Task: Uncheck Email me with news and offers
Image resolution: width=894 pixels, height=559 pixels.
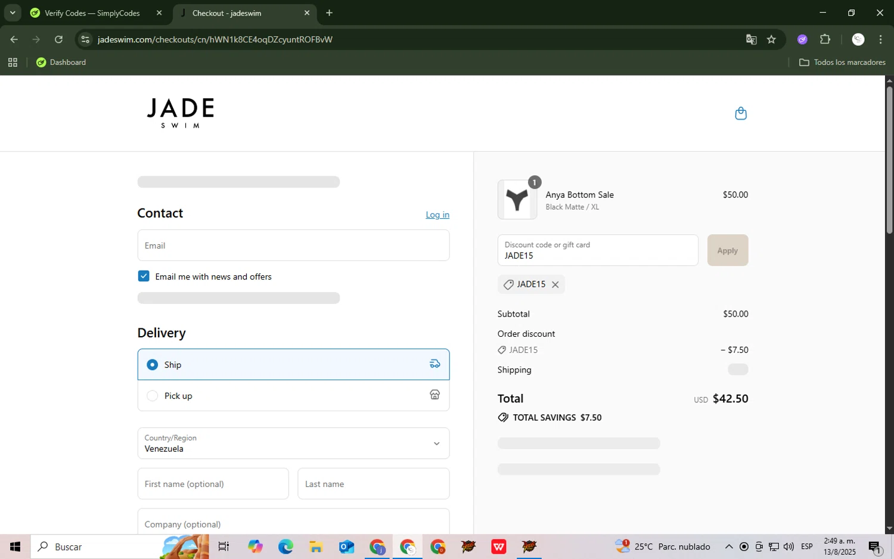Action: (144, 276)
